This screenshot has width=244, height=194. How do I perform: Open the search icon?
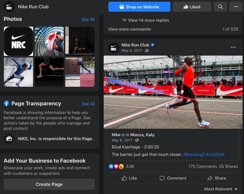pyautogui.click(x=220, y=6)
